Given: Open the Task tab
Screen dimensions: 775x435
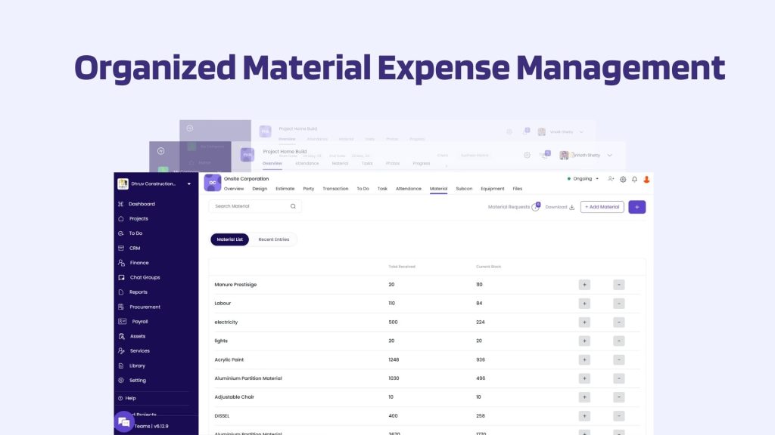Looking at the screenshot, I should click(x=382, y=189).
